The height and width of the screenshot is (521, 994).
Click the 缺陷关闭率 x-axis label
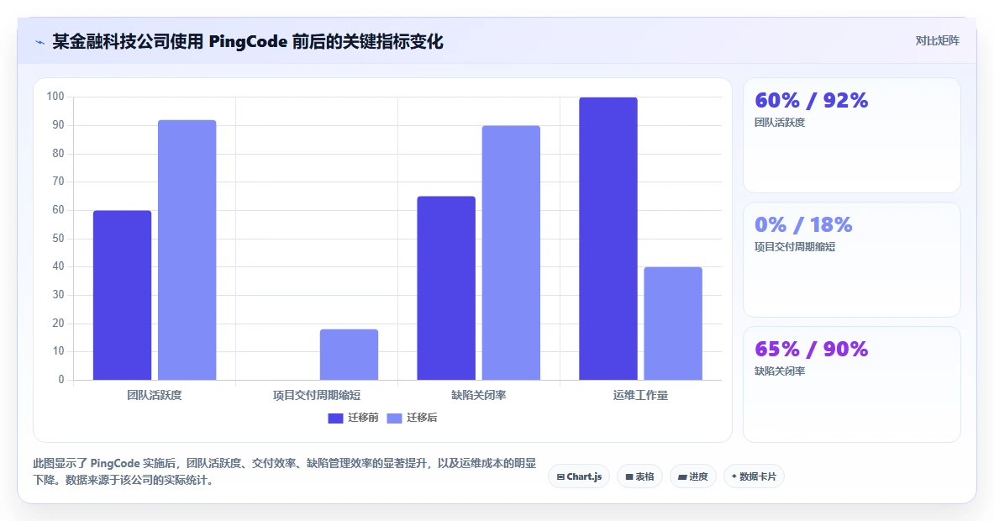(479, 396)
